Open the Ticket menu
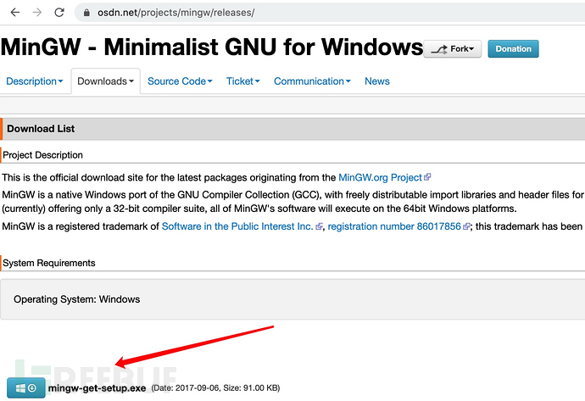Image resolution: width=585 pixels, height=401 pixels. tap(242, 81)
